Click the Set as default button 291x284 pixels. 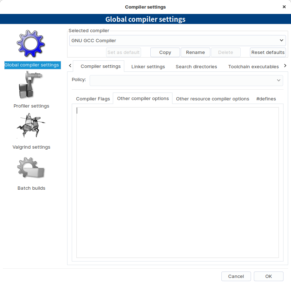[x=124, y=53]
